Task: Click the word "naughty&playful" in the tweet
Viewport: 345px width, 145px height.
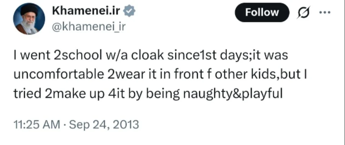Action: coord(233,94)
